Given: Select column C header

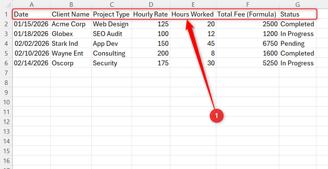Looking at the screenshot, I should (x=112, y=4).
